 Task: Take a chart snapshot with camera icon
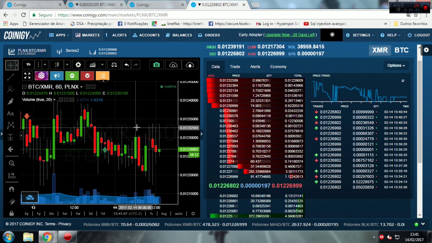(156, 65)
